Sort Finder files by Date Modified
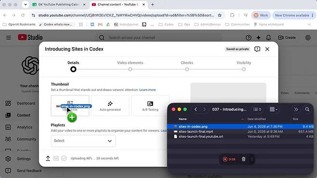Viewport: 317px width, 178px height. pyautogui.click(x=257, y=119)
